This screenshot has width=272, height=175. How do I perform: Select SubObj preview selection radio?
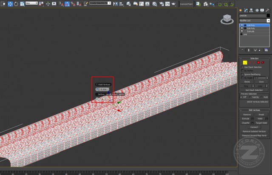pos(250,97)
